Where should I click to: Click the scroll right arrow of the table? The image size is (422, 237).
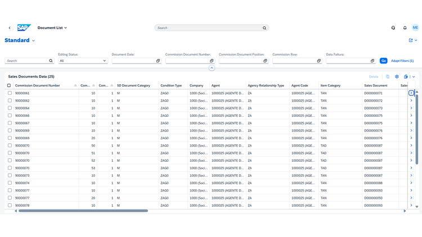coord(405,211)
